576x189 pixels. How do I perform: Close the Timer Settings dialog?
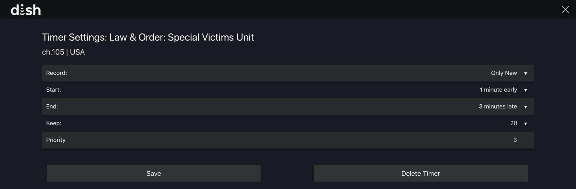[x=565, y=10]
